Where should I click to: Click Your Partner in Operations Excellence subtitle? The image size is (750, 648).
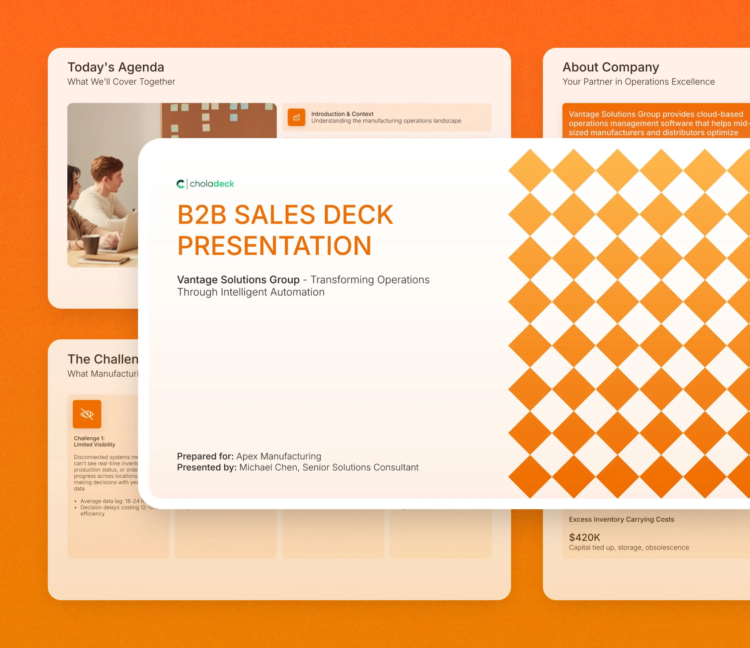[638, 82]
